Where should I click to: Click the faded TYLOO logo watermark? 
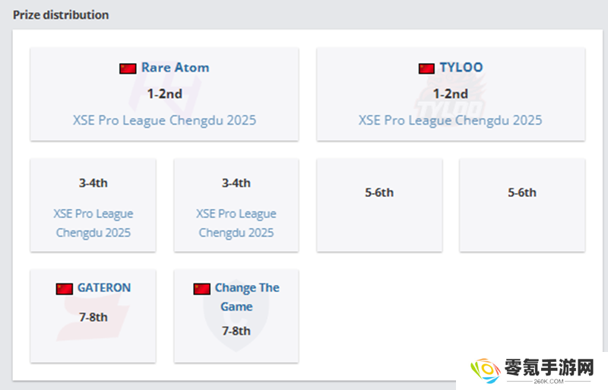(451, 97)
